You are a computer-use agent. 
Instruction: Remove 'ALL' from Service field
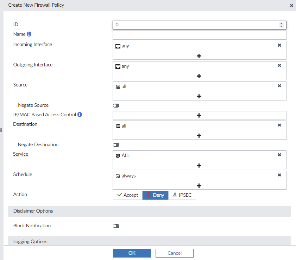[279, 155]
